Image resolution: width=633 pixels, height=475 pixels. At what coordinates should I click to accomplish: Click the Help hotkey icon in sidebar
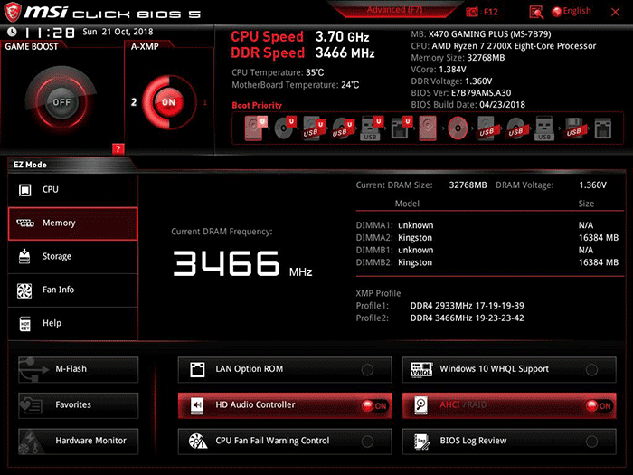25,324
